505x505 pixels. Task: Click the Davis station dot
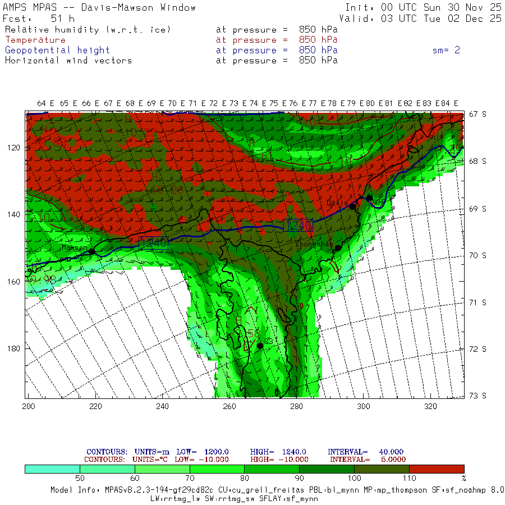point(353,206)
